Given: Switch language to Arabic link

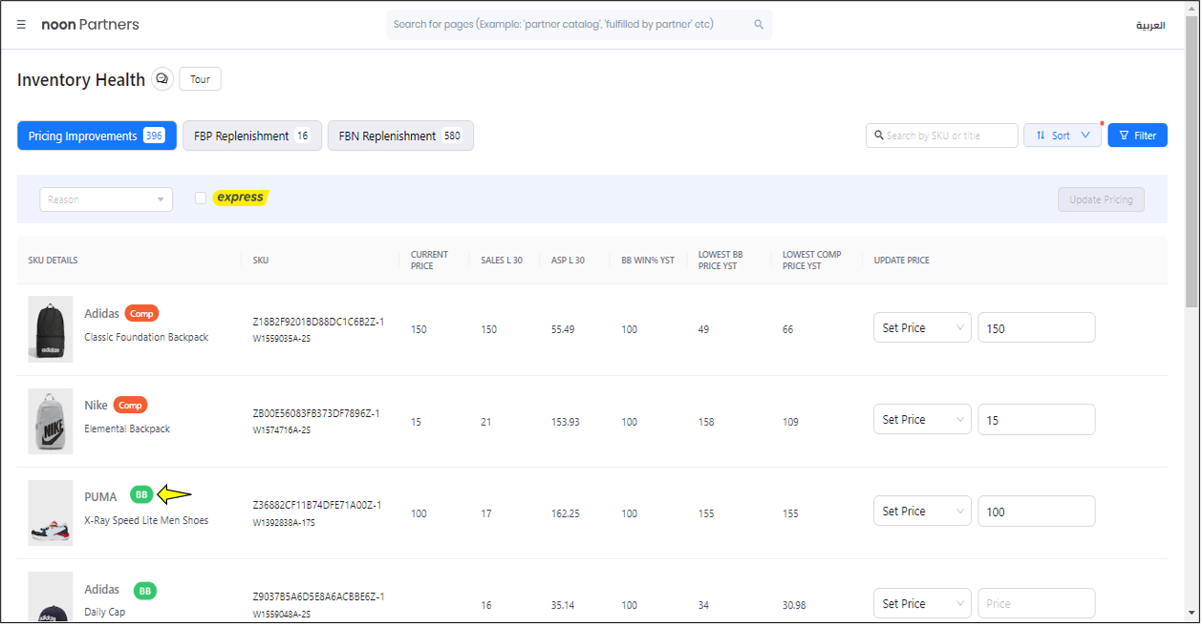Looking at the screenshot, I should point(1150,26).
